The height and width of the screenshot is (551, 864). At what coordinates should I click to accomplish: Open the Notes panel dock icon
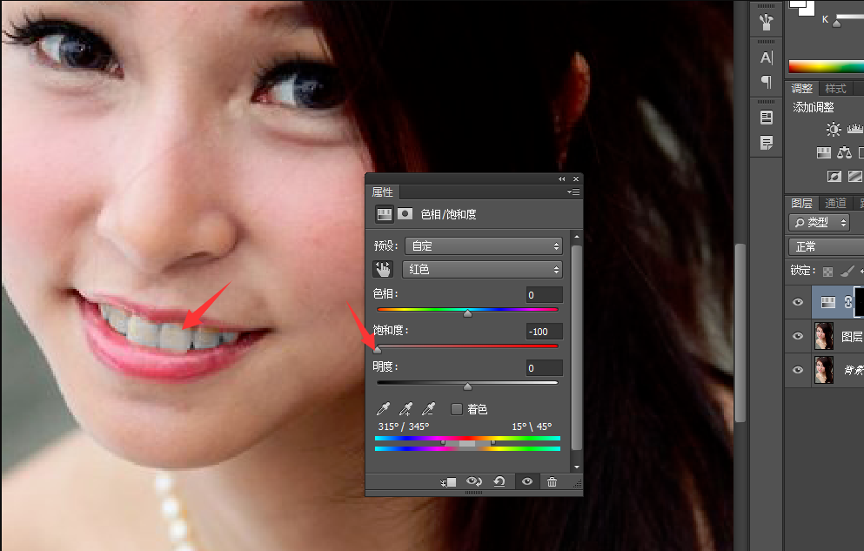(766, 143)
